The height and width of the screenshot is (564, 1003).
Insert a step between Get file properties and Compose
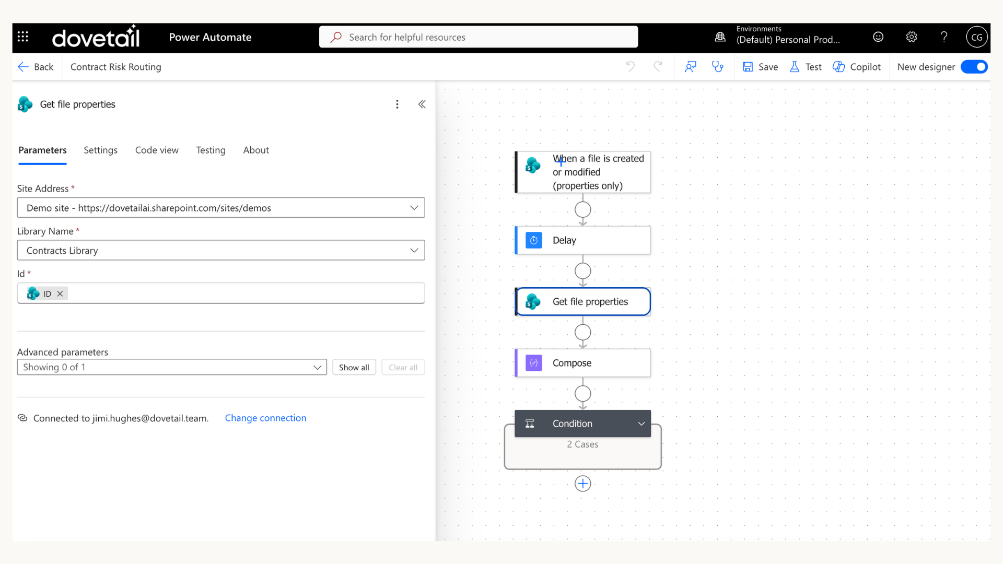(583, 332)
